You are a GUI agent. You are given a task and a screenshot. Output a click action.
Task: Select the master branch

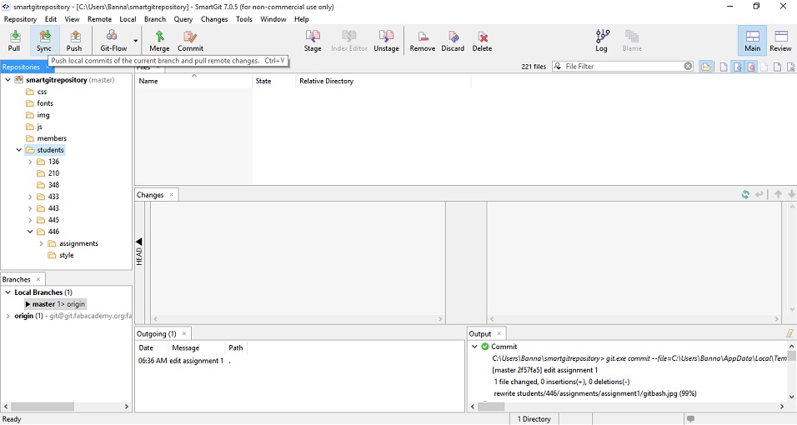55,304
